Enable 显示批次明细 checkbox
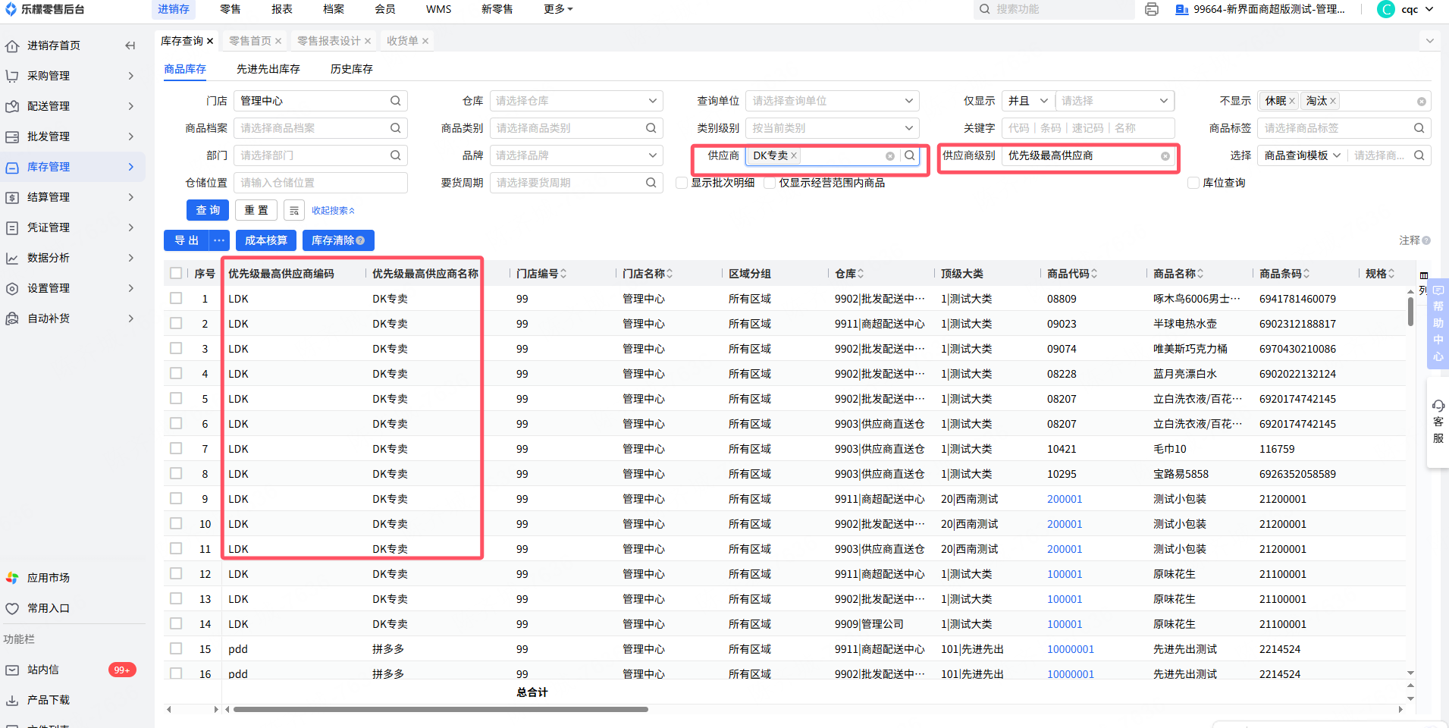Image resolution: width=1449 pixels, height=728 pixels. (x=682, y=183)
